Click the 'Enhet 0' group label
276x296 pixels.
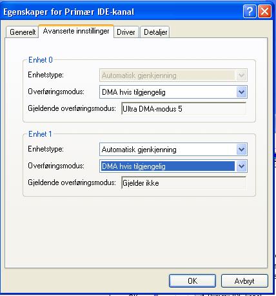[x=41, y=60]
